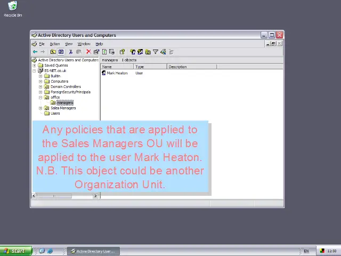Open filter options funnel icon
This screenshot has width=341, height=256.
point(156,52)
